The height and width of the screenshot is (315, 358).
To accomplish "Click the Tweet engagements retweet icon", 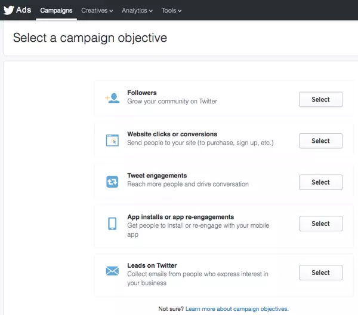I will tap(112, 182).
